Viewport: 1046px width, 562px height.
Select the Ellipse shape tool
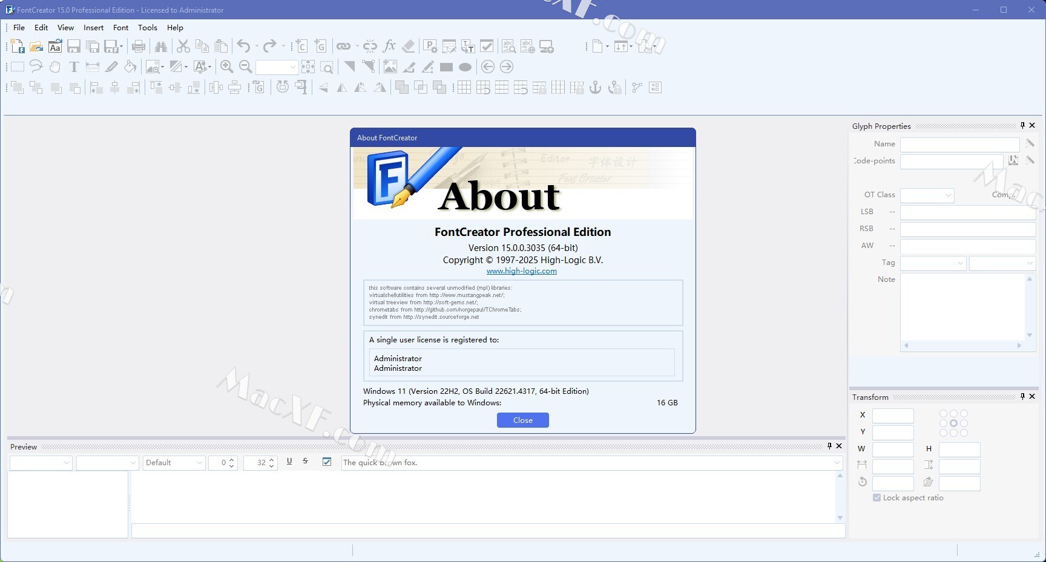click(x=465, y=67)
